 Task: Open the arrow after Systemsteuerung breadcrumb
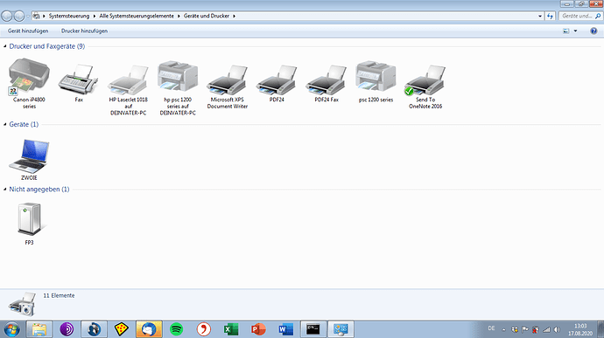[94, 16]
